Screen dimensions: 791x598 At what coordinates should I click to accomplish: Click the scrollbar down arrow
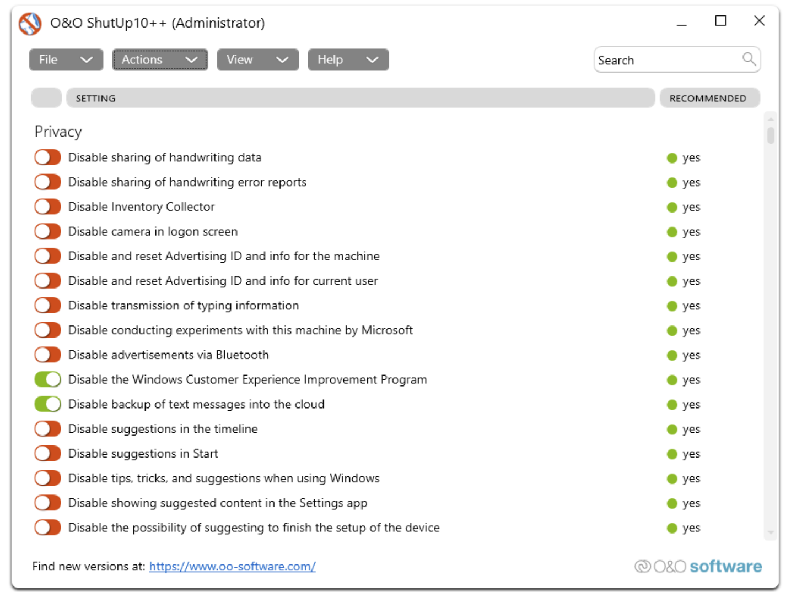(771, 532)
